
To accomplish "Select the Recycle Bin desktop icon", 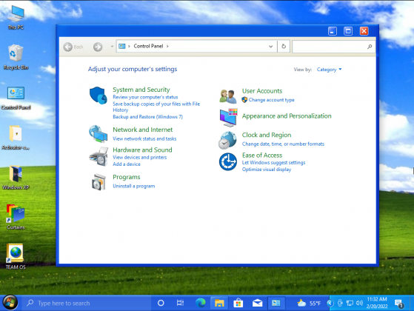I will pyautogui.click(x=16, y=57).
